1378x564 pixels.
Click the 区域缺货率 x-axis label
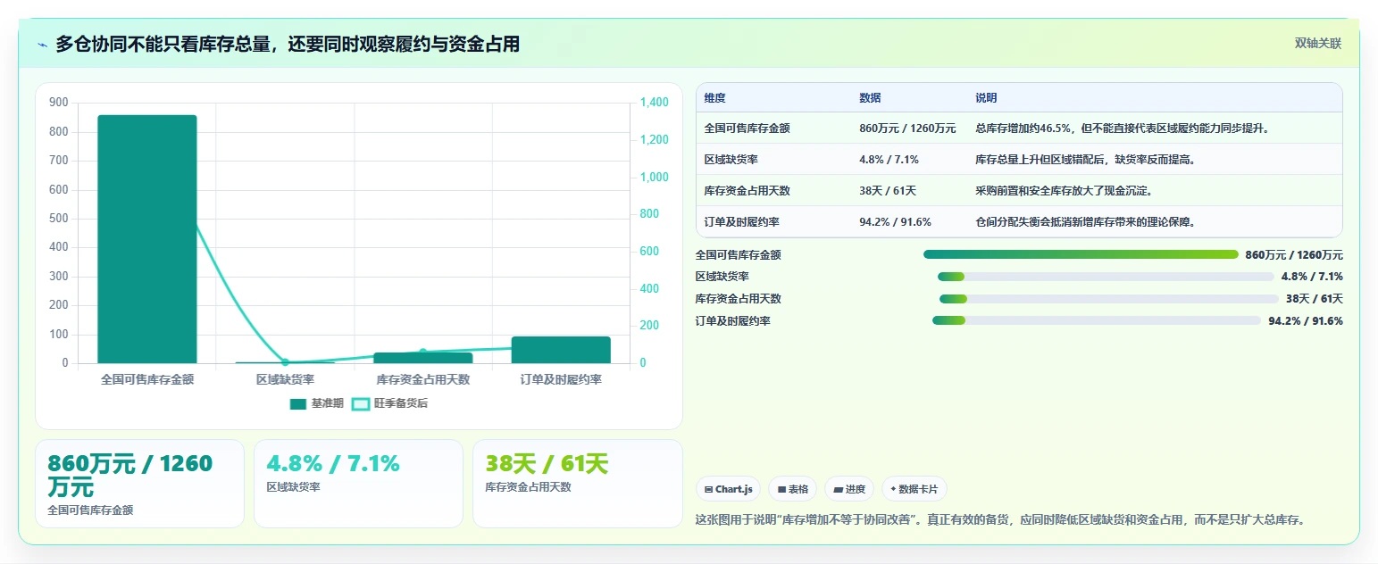(x=285, y=379)
